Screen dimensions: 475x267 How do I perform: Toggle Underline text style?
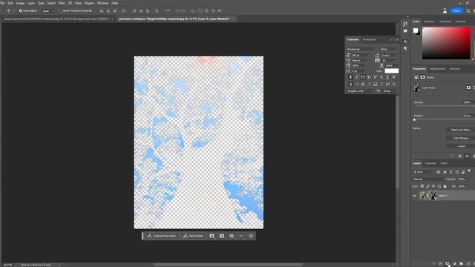(x=387, y=77)
